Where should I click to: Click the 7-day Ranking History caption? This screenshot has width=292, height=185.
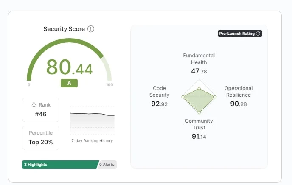point(92,141)
